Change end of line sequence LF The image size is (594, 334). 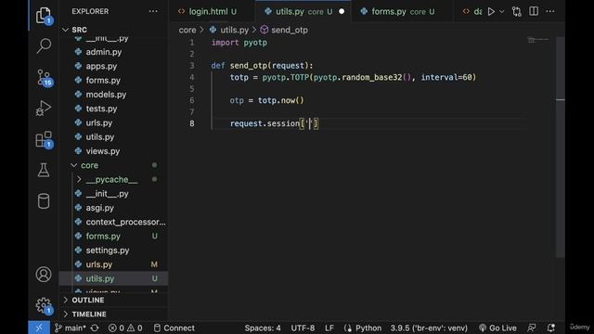(x=329, y=328)
